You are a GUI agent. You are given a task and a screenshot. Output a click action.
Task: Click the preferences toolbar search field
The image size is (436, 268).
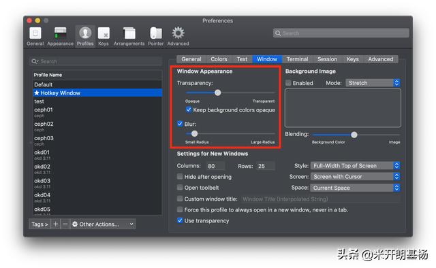coord(341,33)
